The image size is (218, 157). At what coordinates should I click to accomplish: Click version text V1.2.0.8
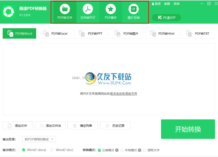pos(25,15)
